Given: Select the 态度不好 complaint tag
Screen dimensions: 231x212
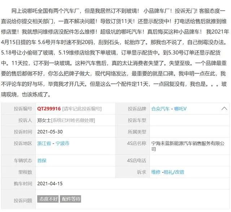Looking at the screenshot, I should 48,199.
